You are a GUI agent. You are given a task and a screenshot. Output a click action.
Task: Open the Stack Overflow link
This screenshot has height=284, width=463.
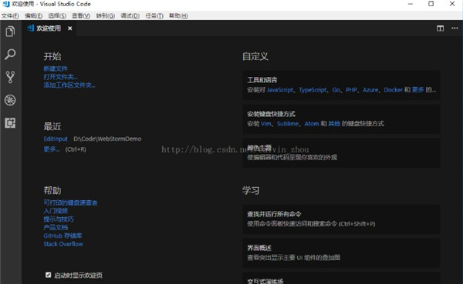tap(63, 244)
